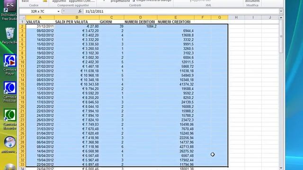Viewport: 303px width, 170px height.
Task: Select the date cell 31/12/2011
Action: [x=40, y=26]
